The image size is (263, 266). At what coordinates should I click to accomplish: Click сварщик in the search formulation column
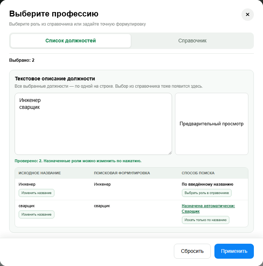pyautogui.click(x=102, y=206)
